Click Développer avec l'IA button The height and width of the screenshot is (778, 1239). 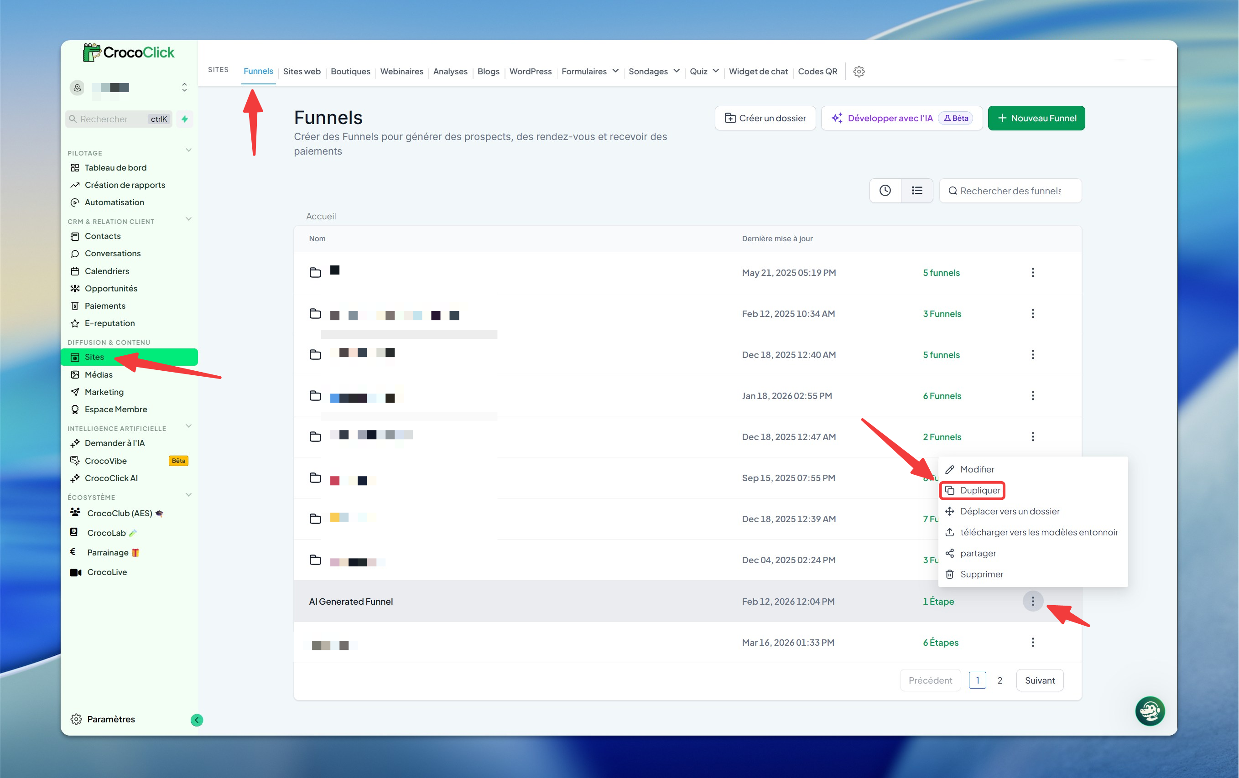click(901, 118)
